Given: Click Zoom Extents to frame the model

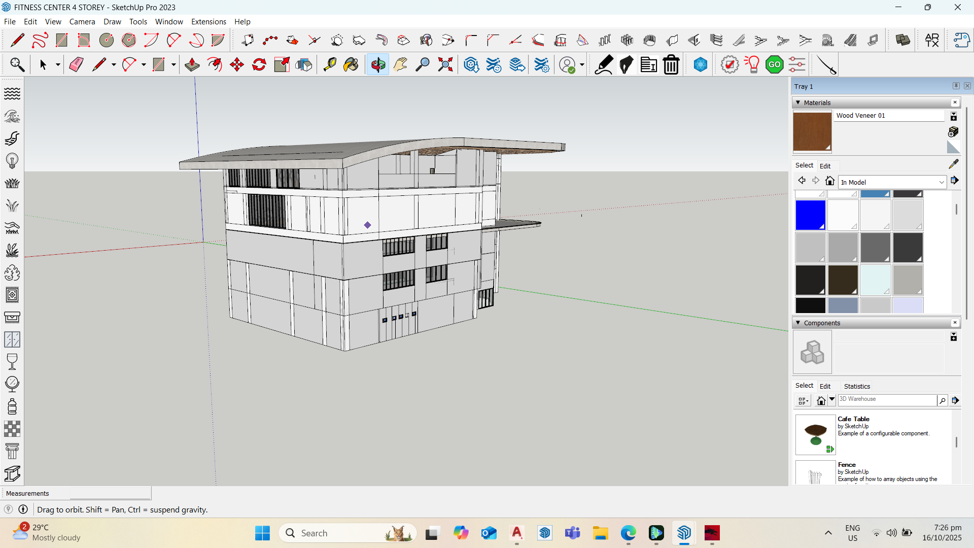Looking at the screenshot, I should click(445, 64).
